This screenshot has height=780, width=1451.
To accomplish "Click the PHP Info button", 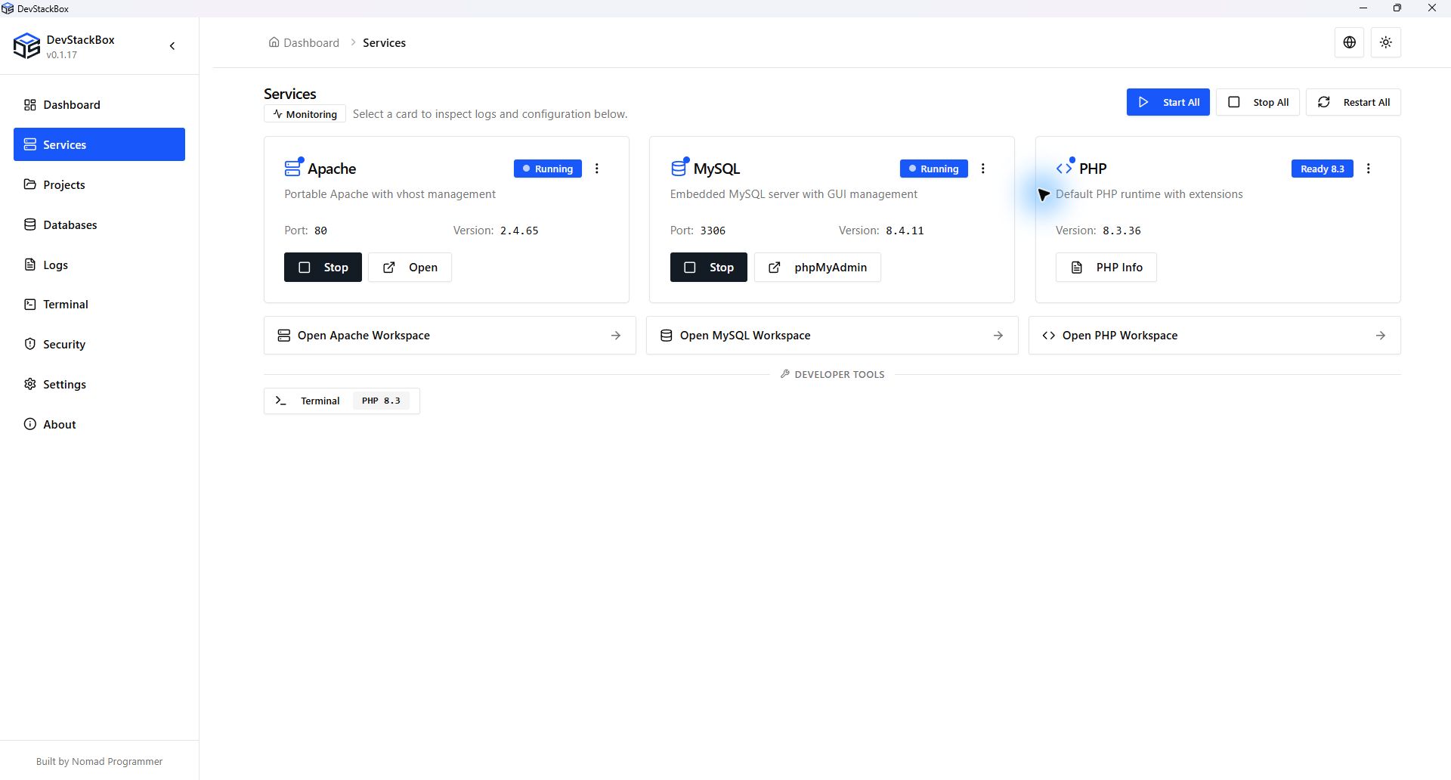I will (x=1106, y=268).
